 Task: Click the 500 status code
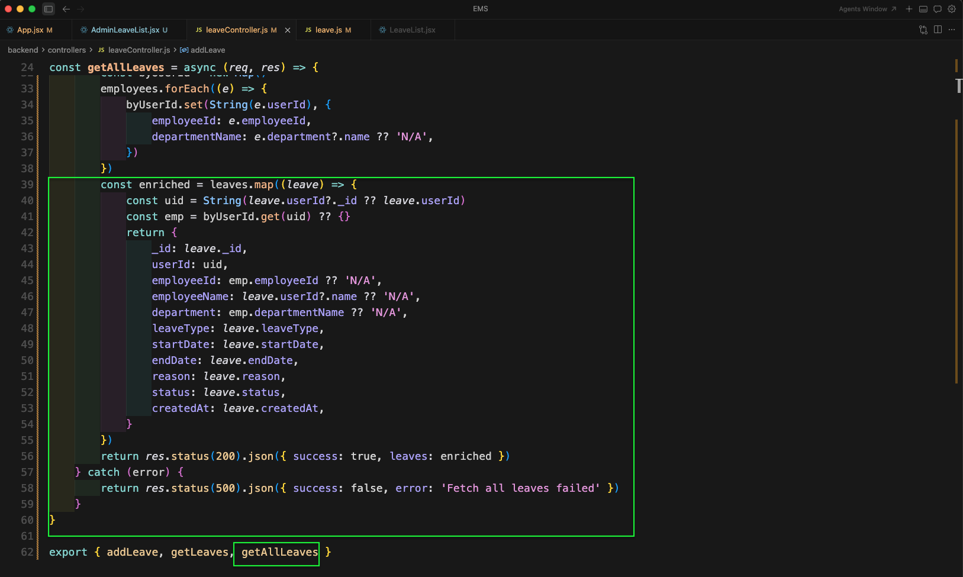[226, 488]
